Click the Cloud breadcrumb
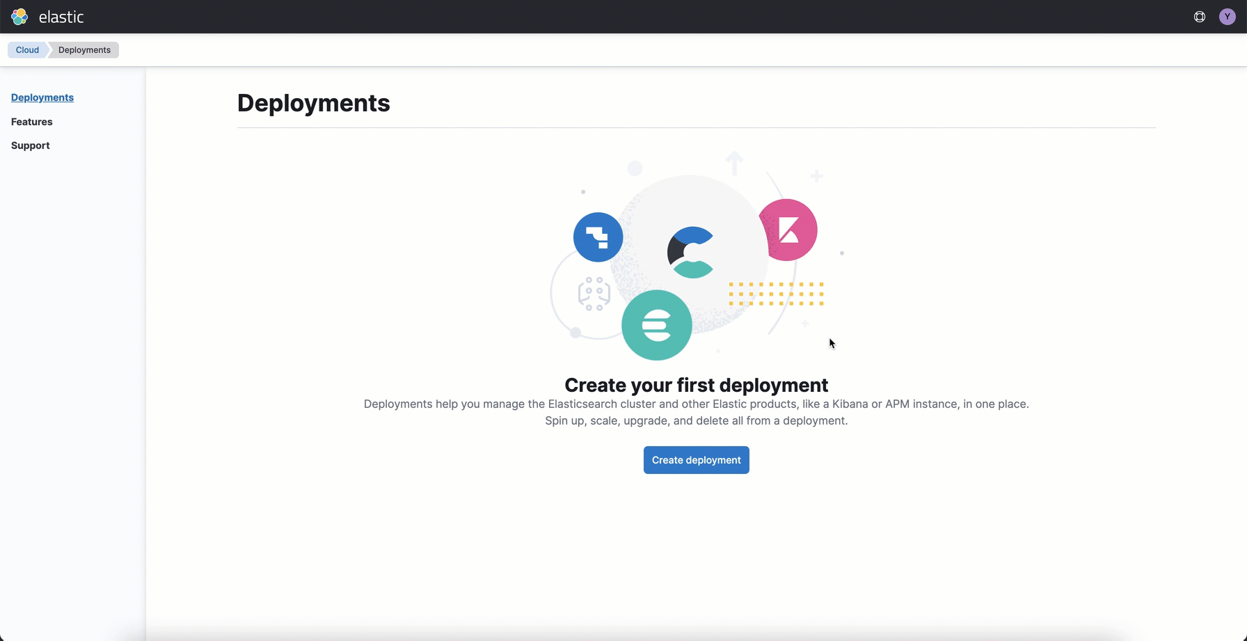This screenshot has width=1247, height=641. click(x=27, y=50)
